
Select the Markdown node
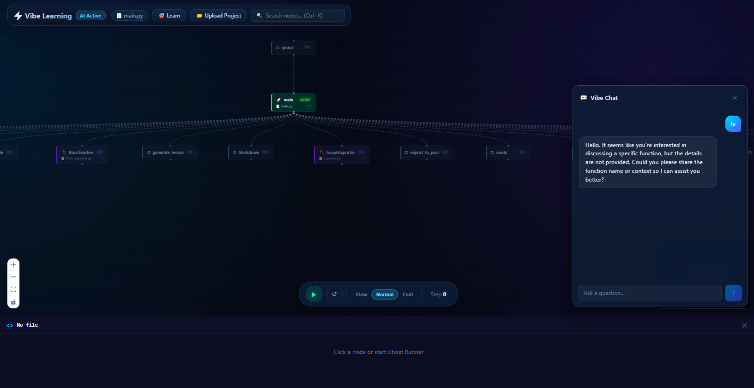[x=251, y=153]
